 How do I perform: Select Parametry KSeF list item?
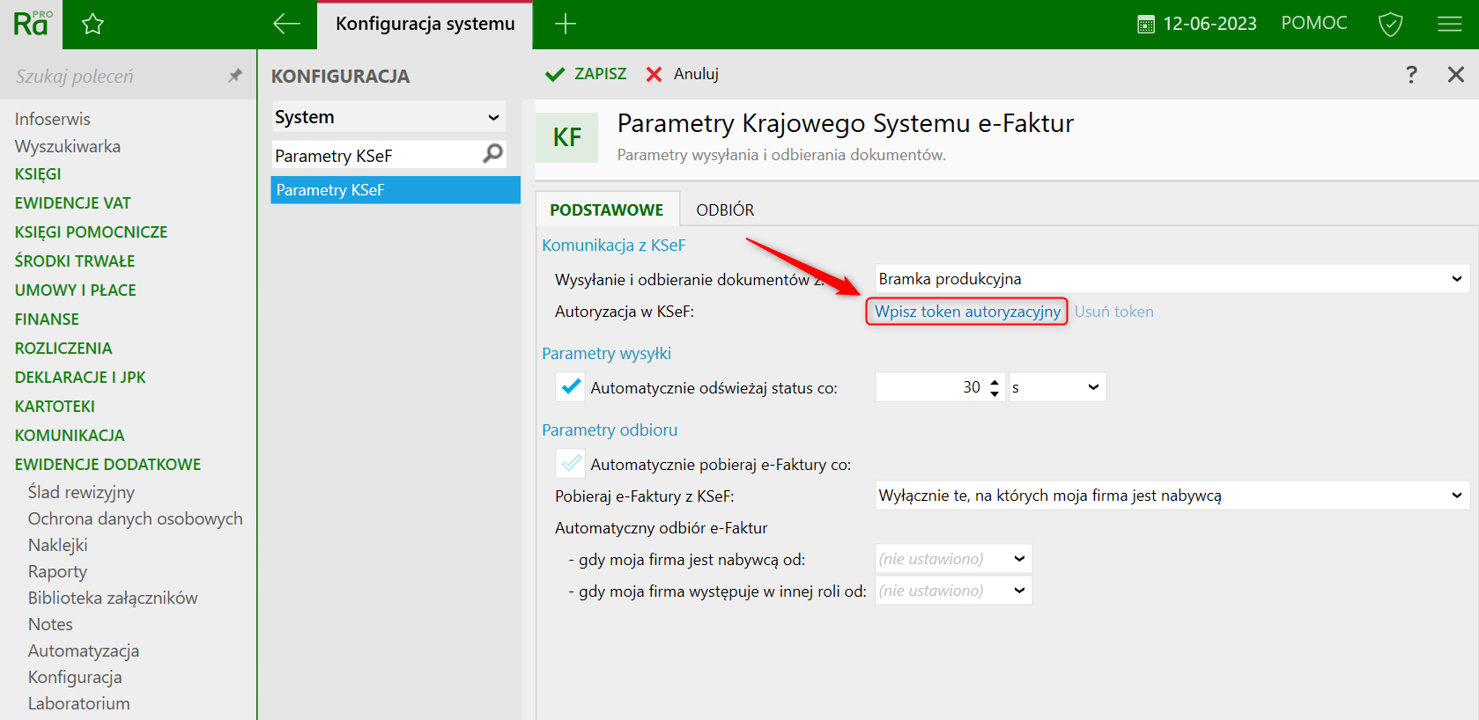click(x=396, y=190)
